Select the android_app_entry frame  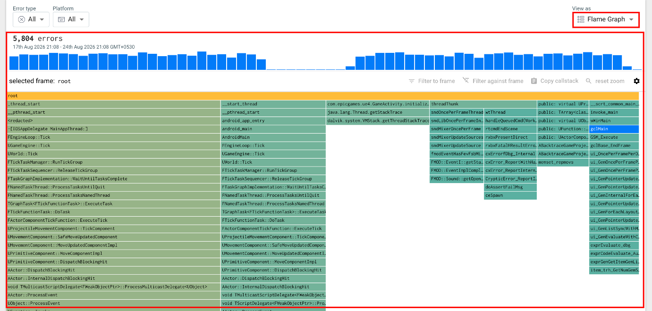273,120
